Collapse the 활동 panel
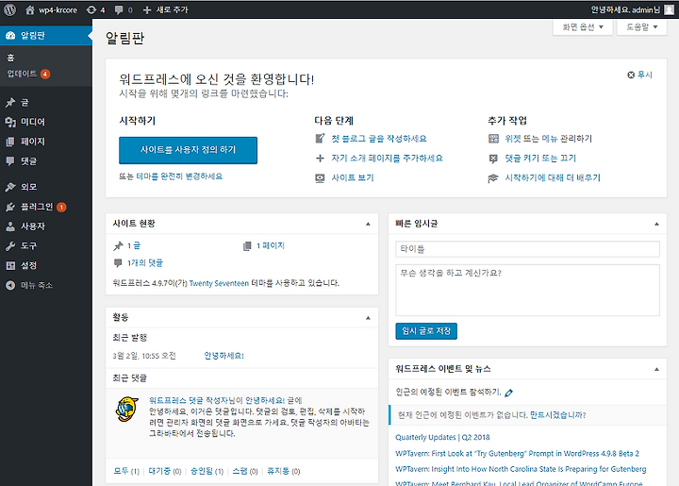Image resolution: width=679 pixels, height=486 pixels. pos(368,318)
